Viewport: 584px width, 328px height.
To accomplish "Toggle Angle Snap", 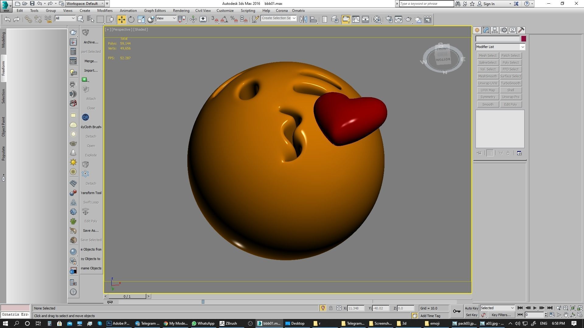I will [224, 19].
